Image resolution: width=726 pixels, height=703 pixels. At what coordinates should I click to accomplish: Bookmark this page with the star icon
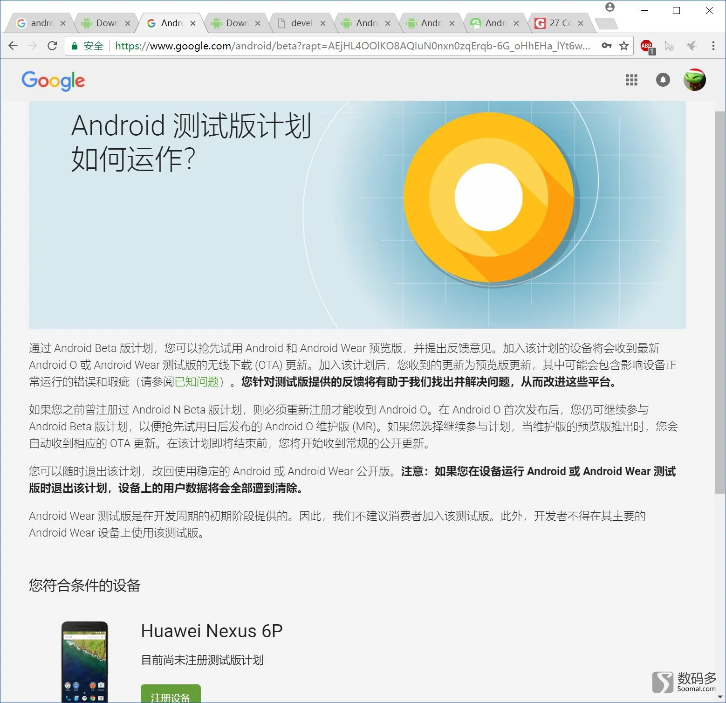click(624, 46)
